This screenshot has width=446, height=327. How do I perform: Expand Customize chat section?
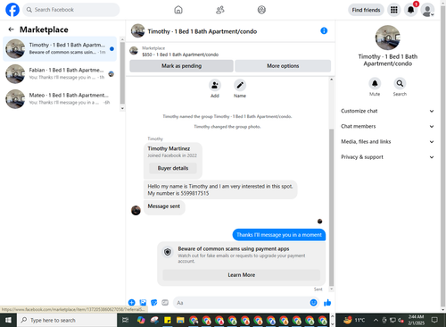point(387,111)
